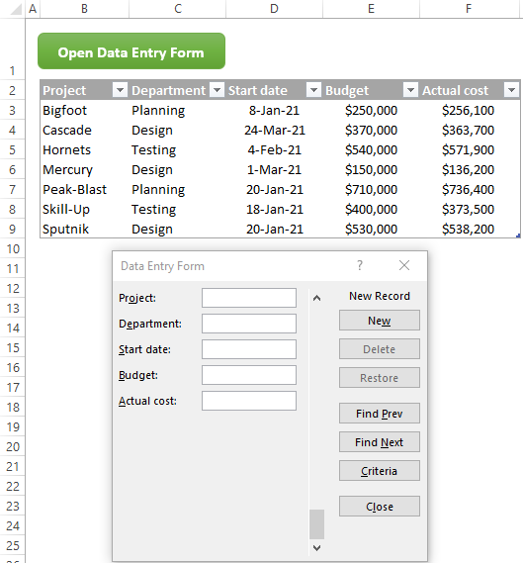
Task: Select the $136,200 actual cost cell
Action: 469,169
